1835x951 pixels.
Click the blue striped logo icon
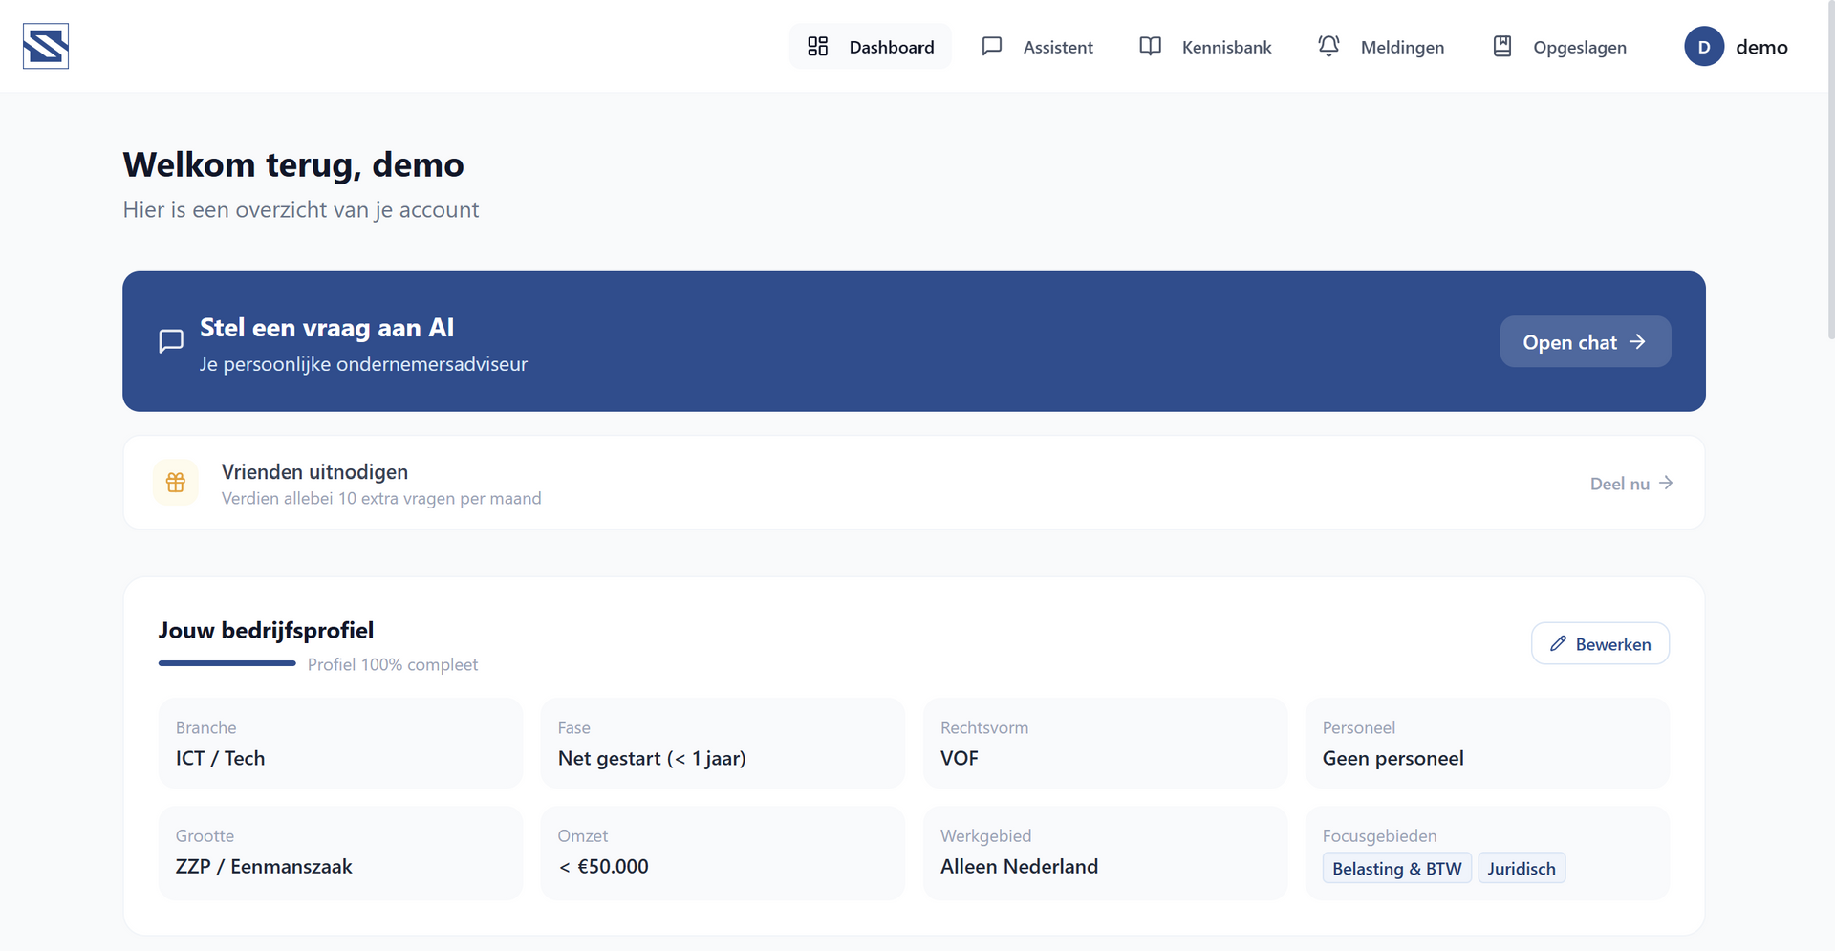[46, 46]
